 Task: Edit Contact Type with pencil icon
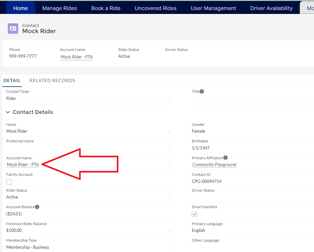[x=169, y=99]
